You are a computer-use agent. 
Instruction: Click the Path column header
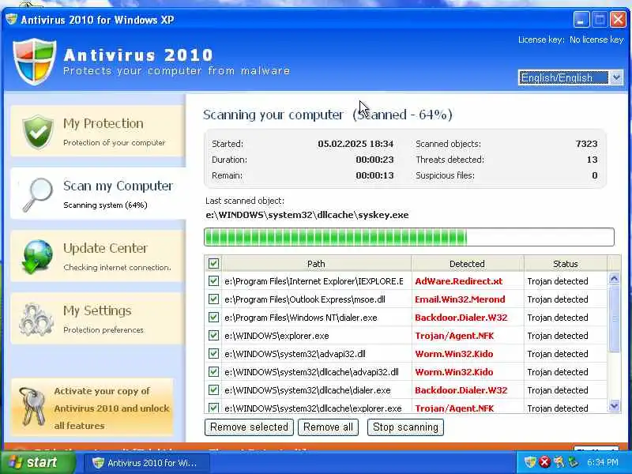click(316, 264)
